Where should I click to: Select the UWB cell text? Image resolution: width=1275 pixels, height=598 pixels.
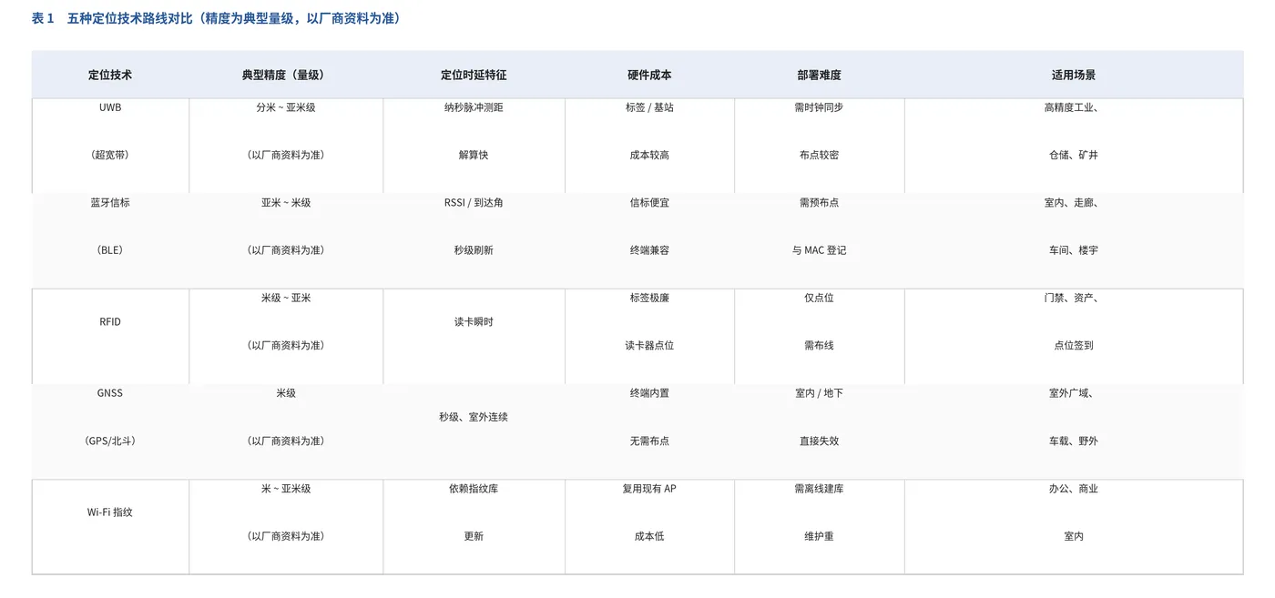(110, 107)
